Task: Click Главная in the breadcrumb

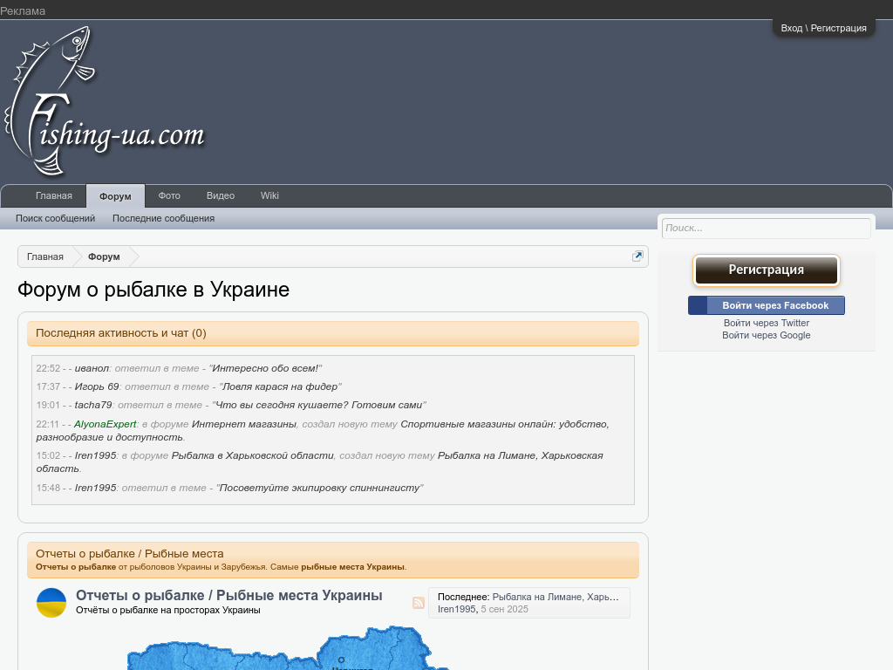Action: (45, 256)
